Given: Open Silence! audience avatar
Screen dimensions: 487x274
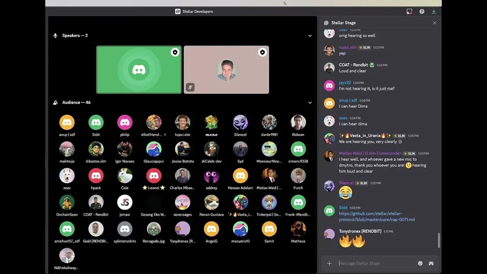Looking at the screenshot, I should point(240,123).
